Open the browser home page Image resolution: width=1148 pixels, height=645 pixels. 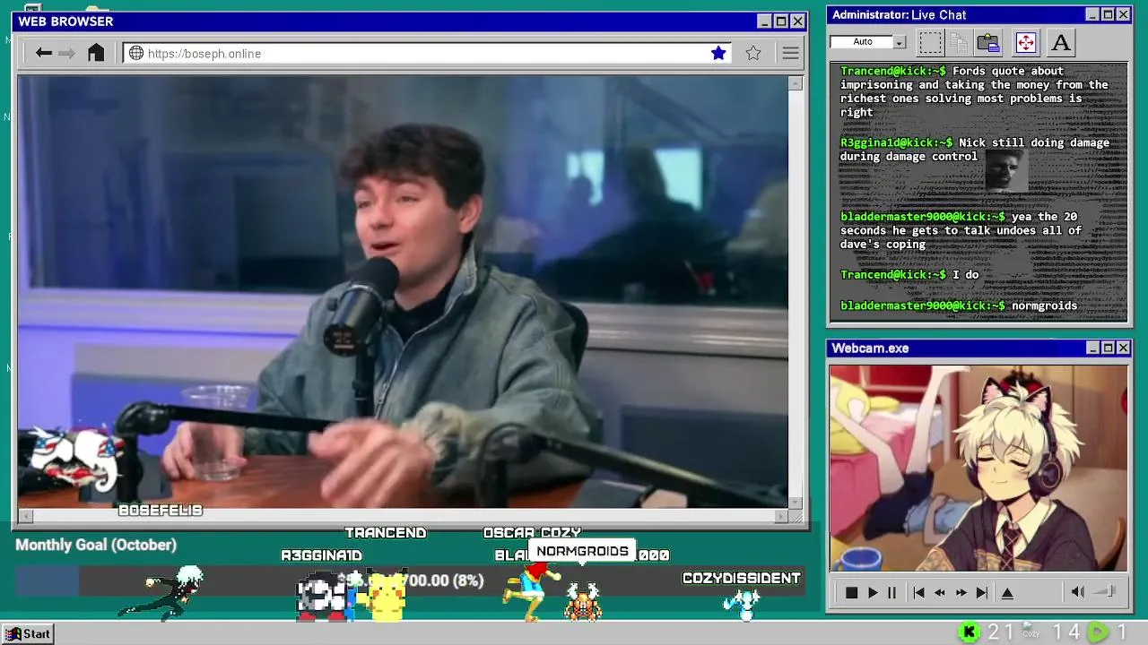point(96,53)
